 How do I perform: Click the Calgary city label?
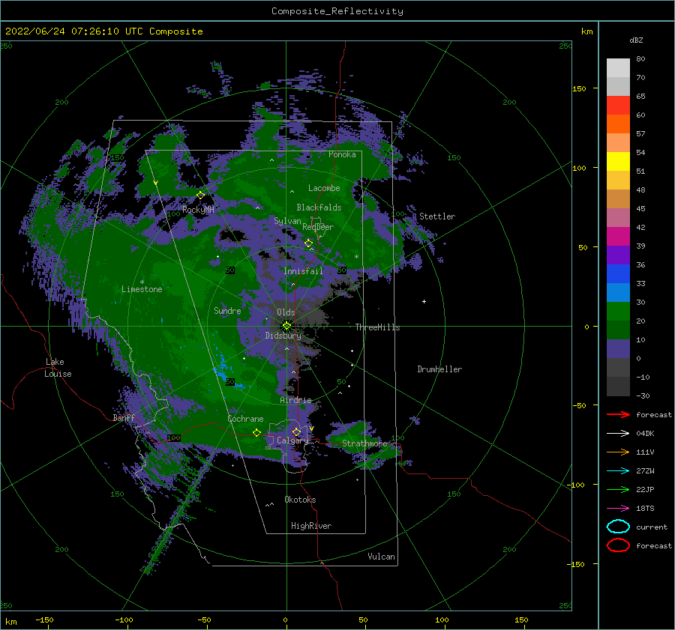[x=292, y=440]
